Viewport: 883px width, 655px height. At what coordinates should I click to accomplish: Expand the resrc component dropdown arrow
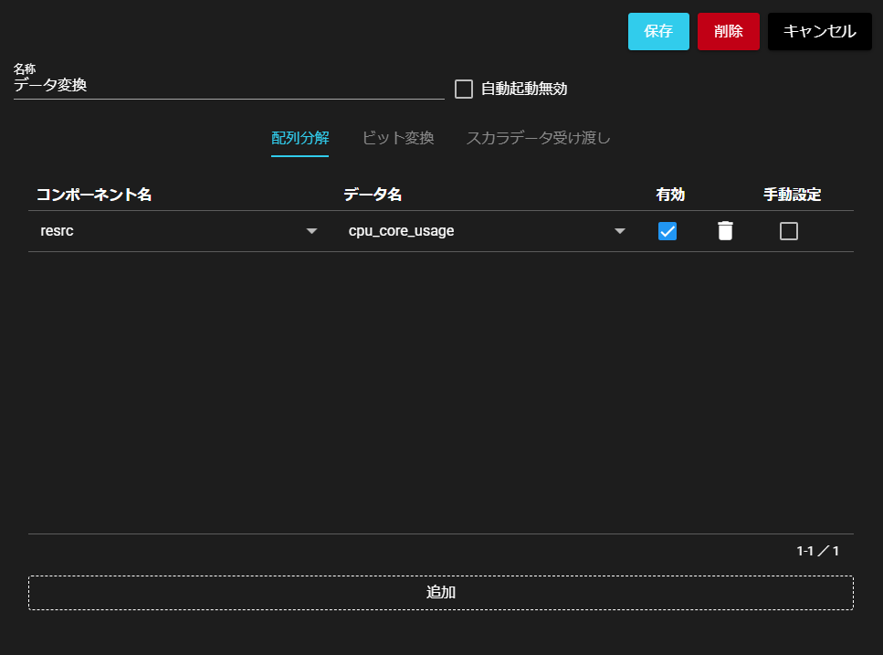coord(311,231)
